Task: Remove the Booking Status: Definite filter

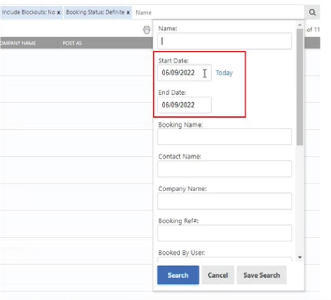Action: [x=128, y=12]
